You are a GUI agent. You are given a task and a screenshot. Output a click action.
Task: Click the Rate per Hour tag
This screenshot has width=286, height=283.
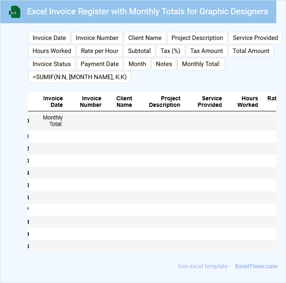[99, 51]
